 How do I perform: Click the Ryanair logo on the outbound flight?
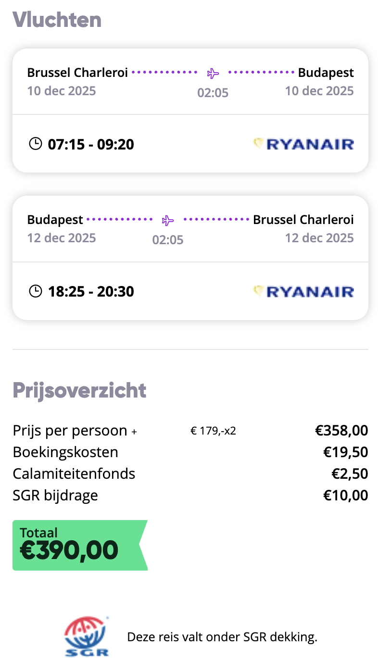(303, 144)
